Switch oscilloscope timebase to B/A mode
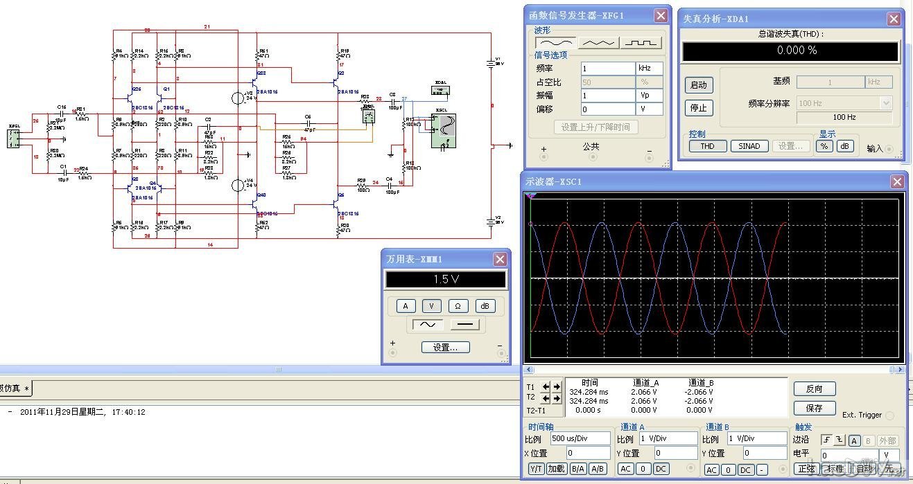Viewport: 913px width, 484px height. 577,469
